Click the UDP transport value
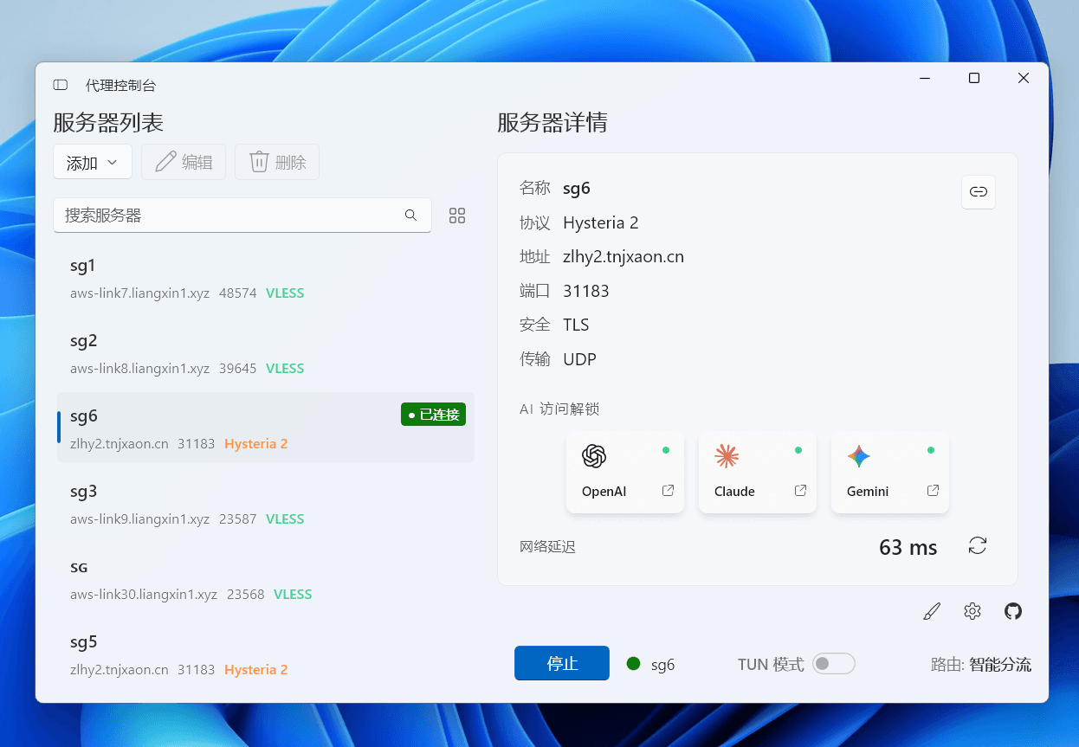 579,359
